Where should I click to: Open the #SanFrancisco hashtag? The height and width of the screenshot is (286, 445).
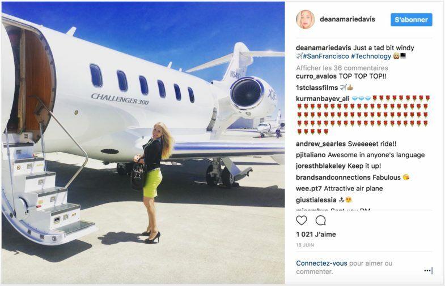click(x=326, y=57)
